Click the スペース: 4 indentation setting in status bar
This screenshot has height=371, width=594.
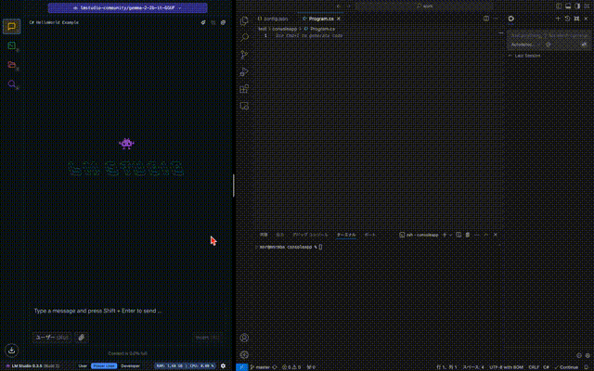pyautogui.click(x=473, y=367)
